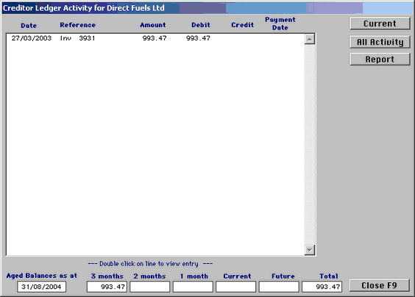Click the scrollbar down arrow
The width and height of the screenshot is (415, 297).
point(309,250)
